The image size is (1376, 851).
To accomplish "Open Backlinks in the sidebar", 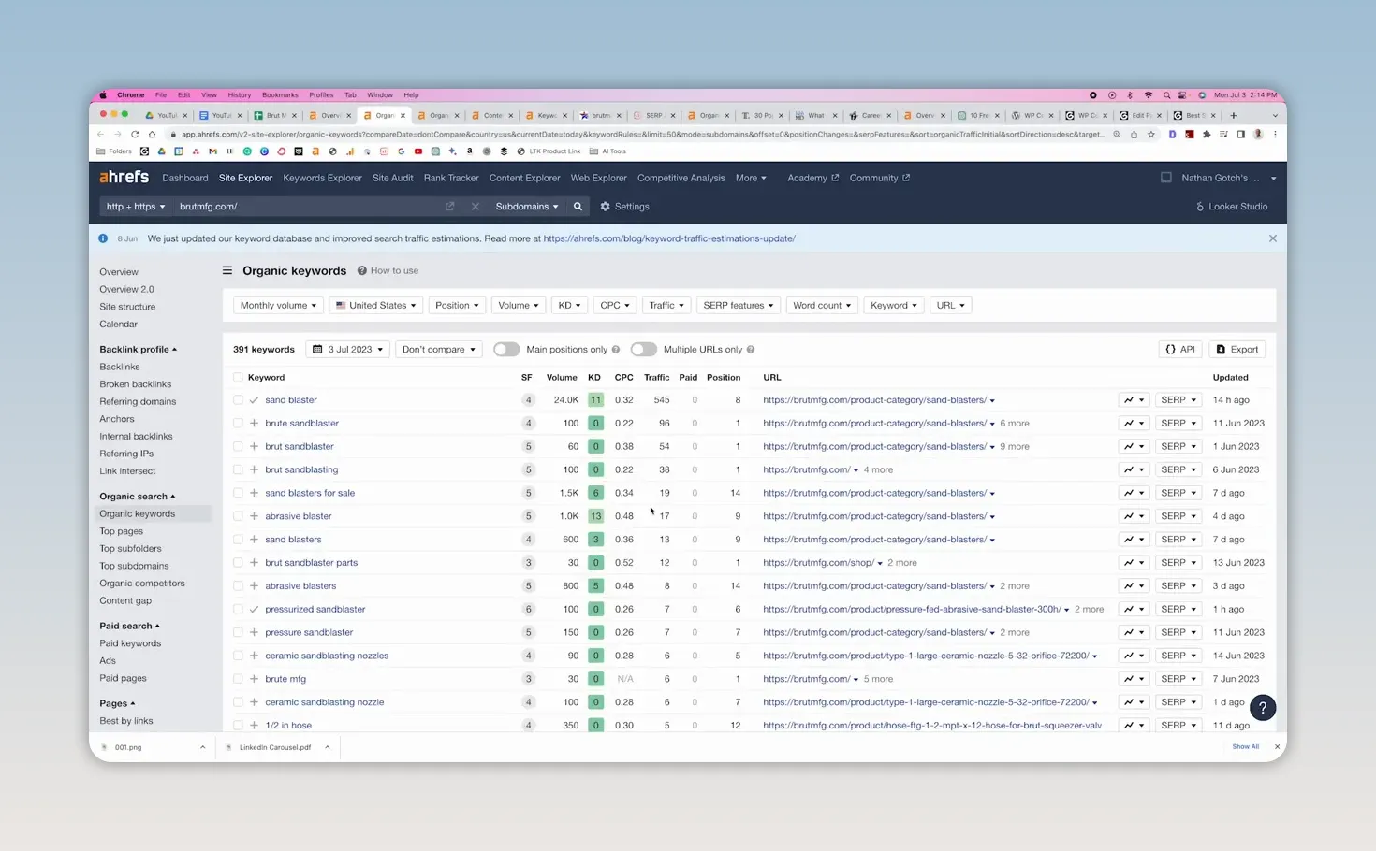I will (120, 368).
